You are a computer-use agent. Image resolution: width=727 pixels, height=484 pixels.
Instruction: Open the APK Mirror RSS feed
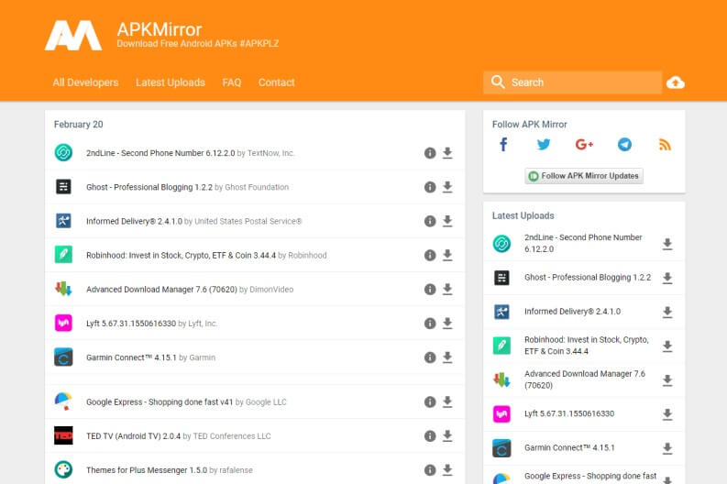pyautogui.click(x=665, y=145)
